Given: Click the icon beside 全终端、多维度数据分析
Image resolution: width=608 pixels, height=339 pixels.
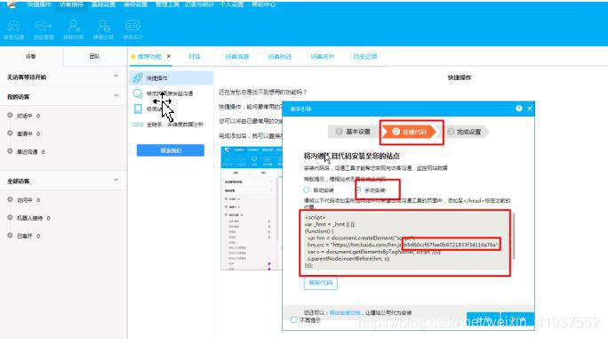Looking at the screenshot, I should 138,125.
